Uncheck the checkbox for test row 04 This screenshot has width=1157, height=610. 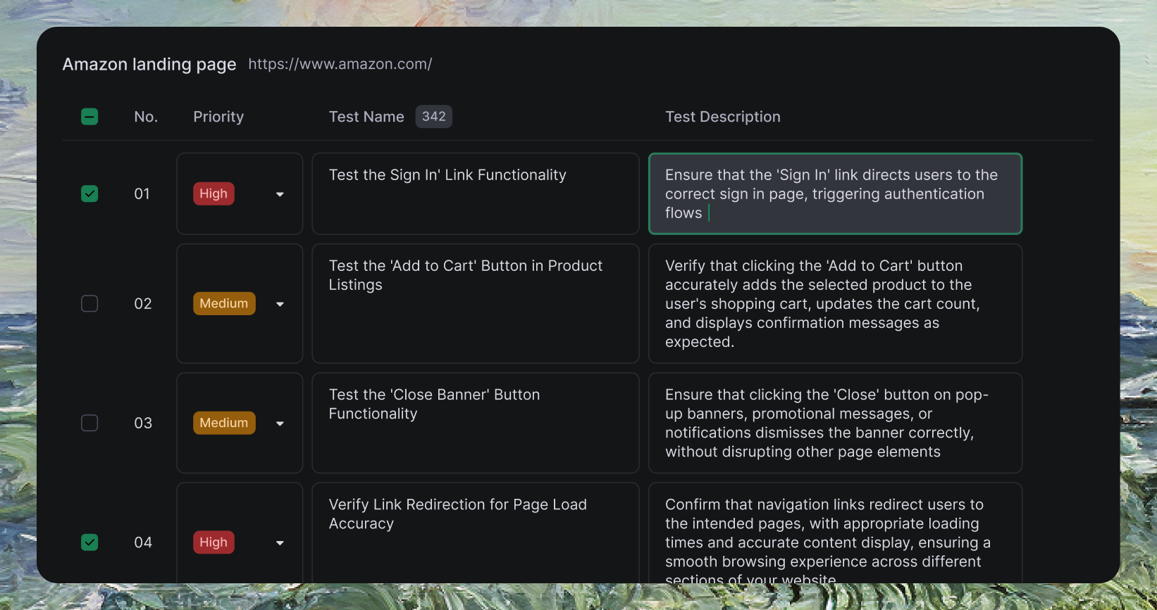pyautogui.click(x=89, y=542)
